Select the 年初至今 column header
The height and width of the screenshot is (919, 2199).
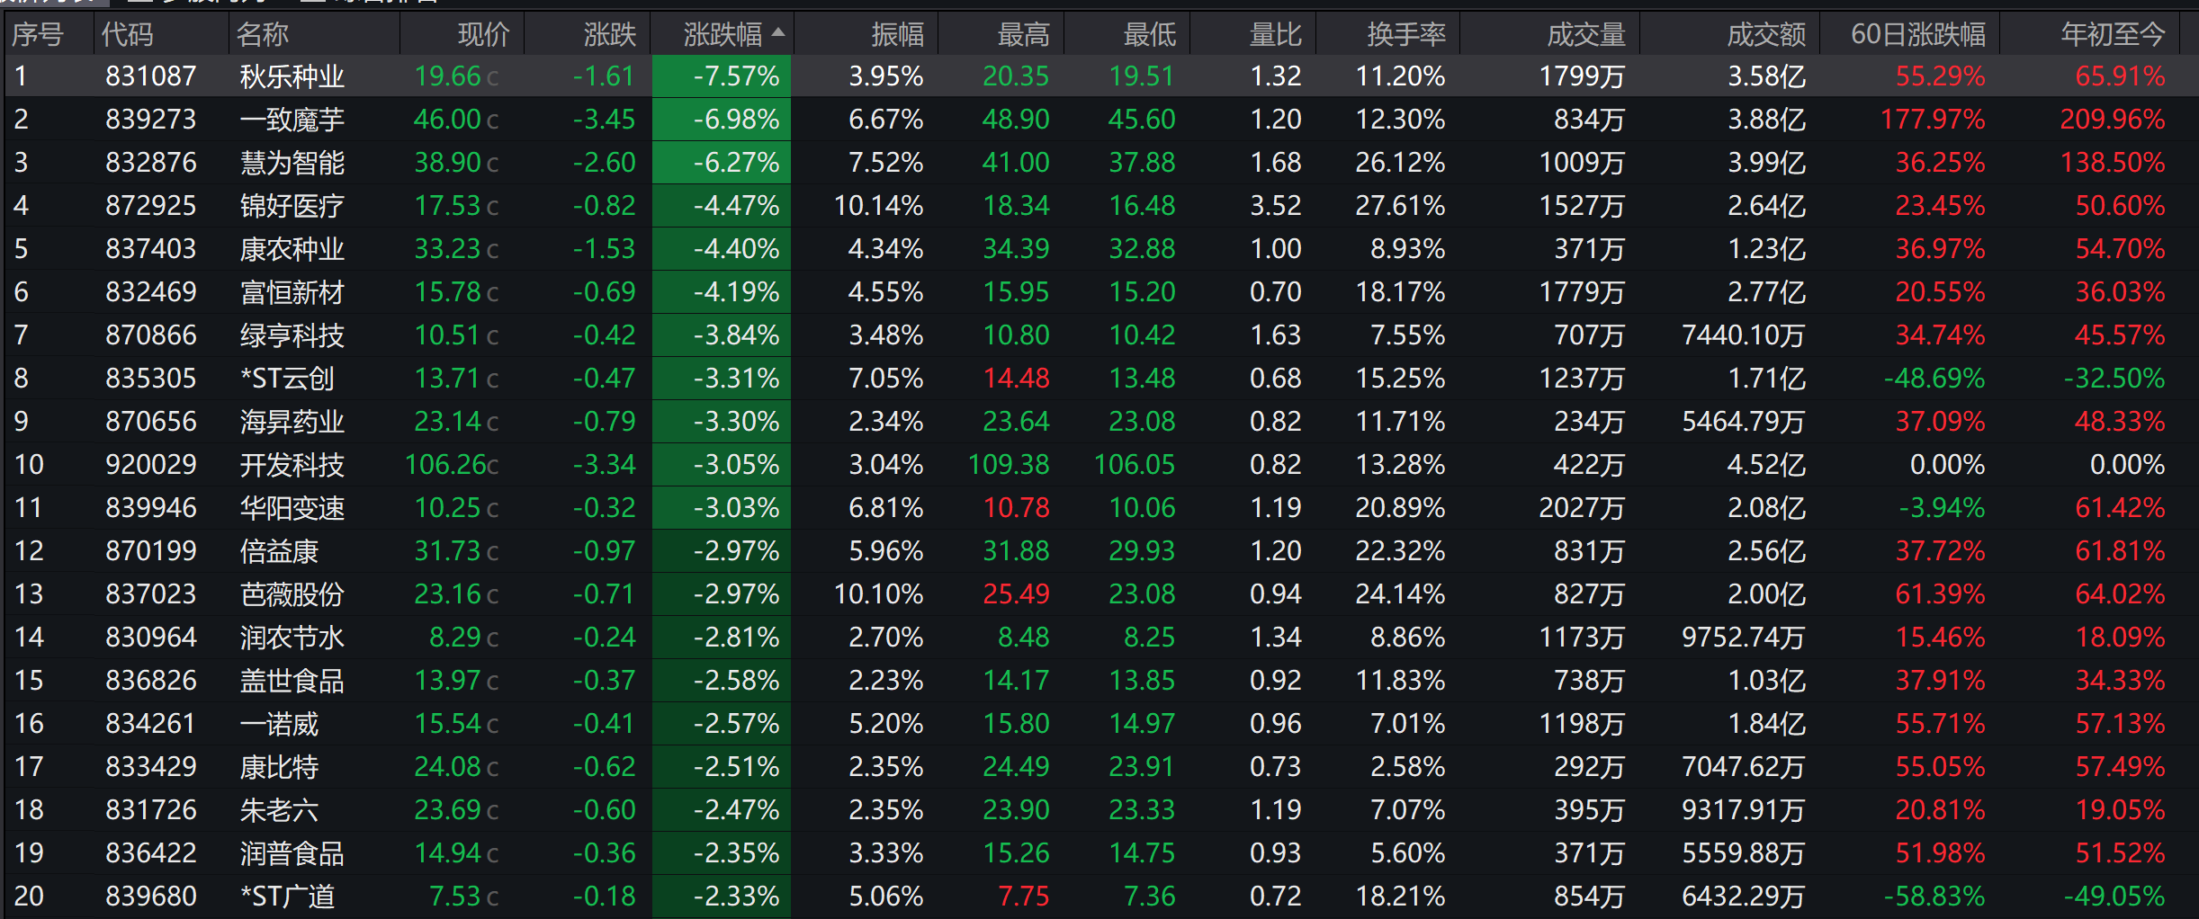tap(2113, 34)
